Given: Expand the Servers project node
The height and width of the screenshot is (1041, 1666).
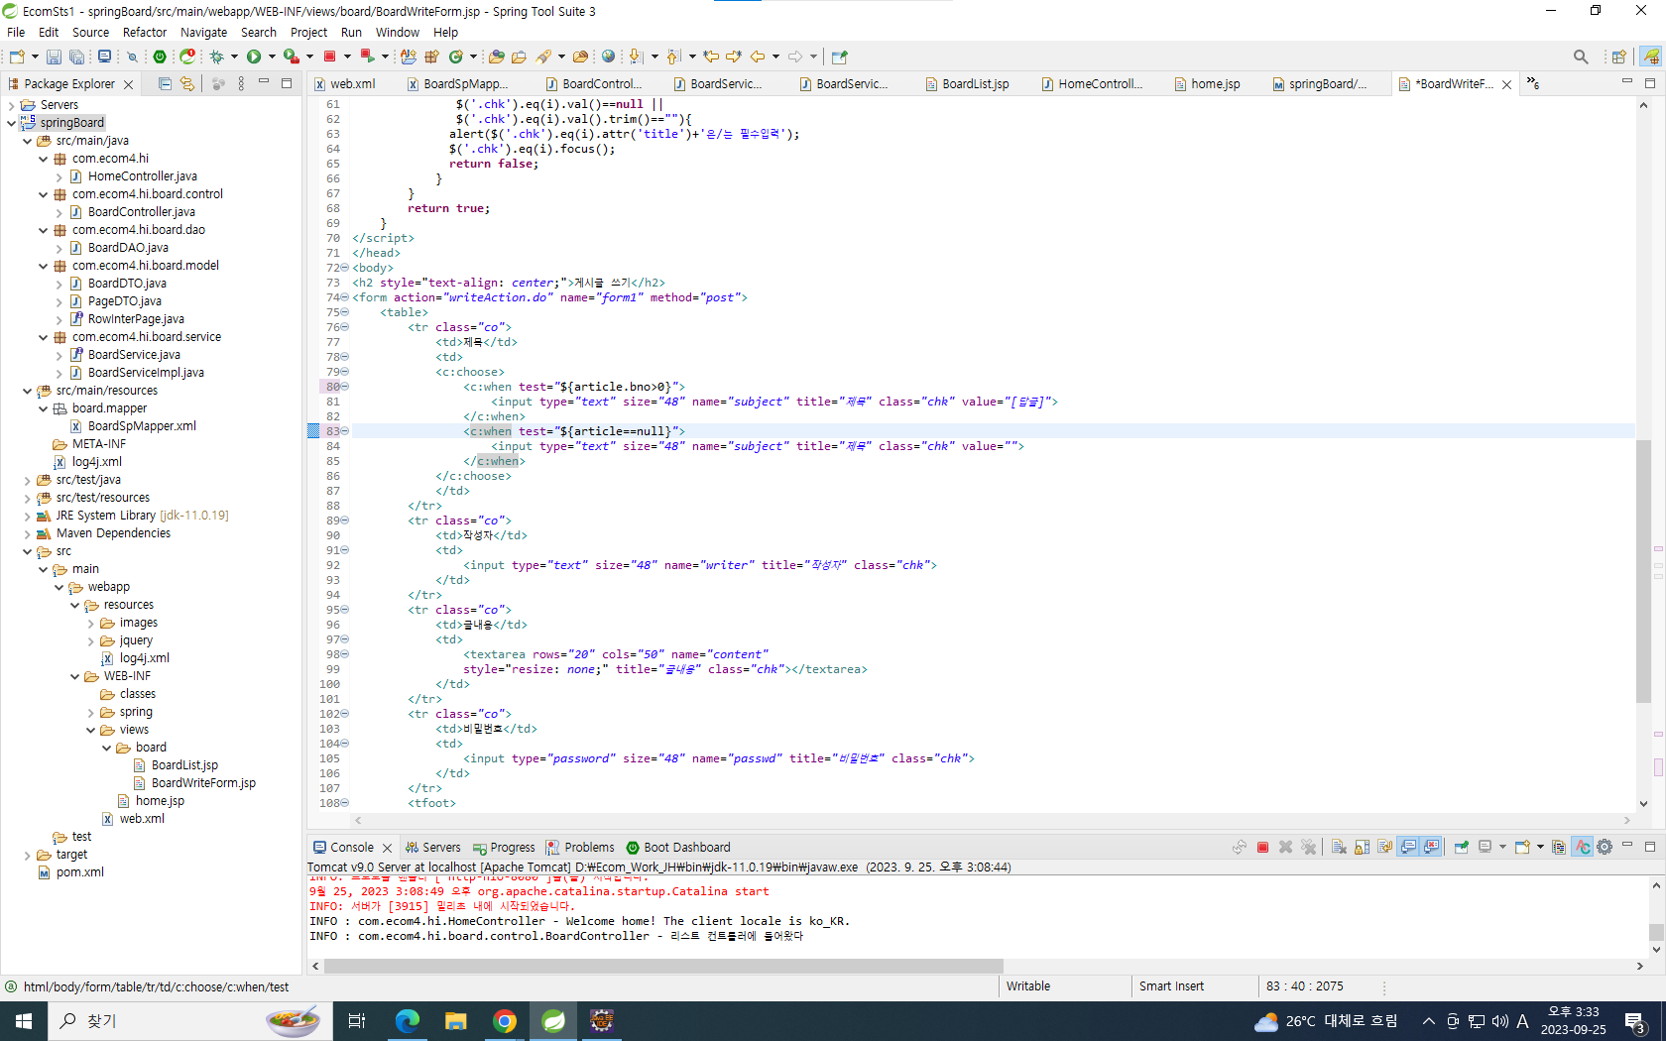Looking at the screenshot, I should point(11,105).
